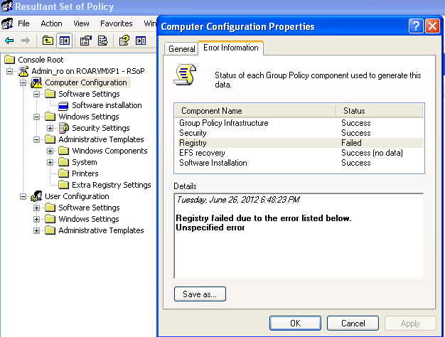Click the Computer Configuration warning icon
This screenshot has height=337, width=445.
36,82
